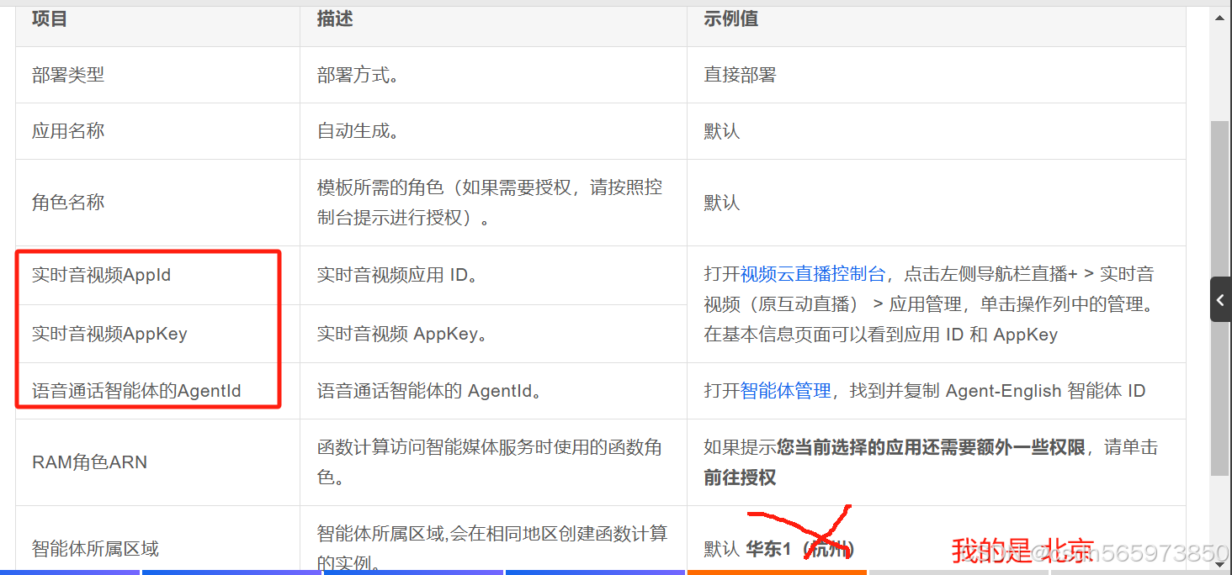The height and width of the screenshot is (575, 1232).
Task: Click 默认 in the 应用名称 row
Action: [x=722, y=131]
